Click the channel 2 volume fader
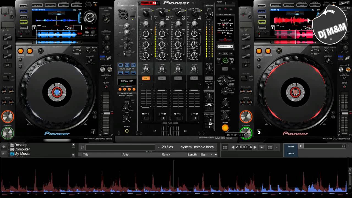This screenshot has width=352, height=198. (x=162, y=90)
